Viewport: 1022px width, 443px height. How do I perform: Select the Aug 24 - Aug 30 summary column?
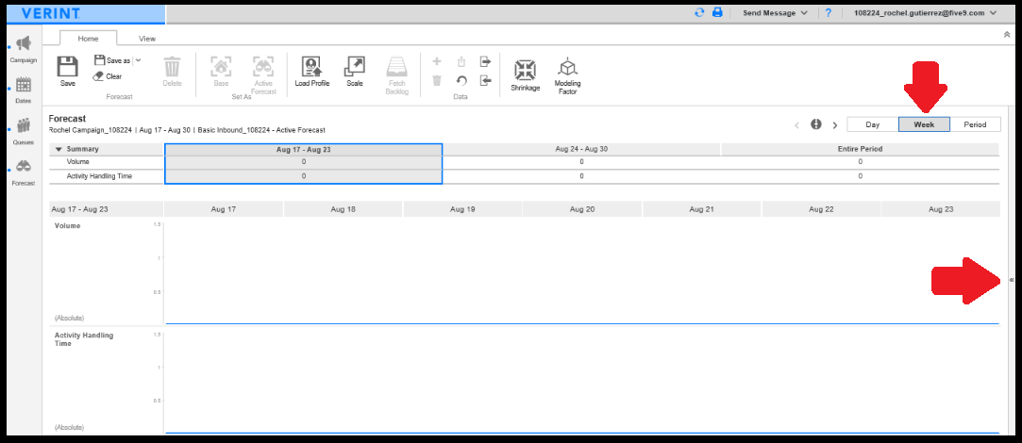[x=581, y=149]
